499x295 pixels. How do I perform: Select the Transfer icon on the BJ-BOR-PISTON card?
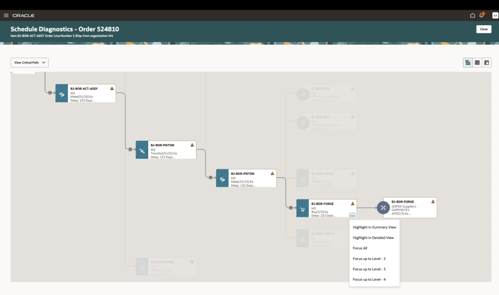[142, 150]
